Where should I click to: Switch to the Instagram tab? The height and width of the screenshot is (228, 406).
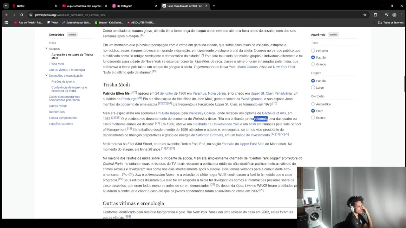[x=134, y=6]
